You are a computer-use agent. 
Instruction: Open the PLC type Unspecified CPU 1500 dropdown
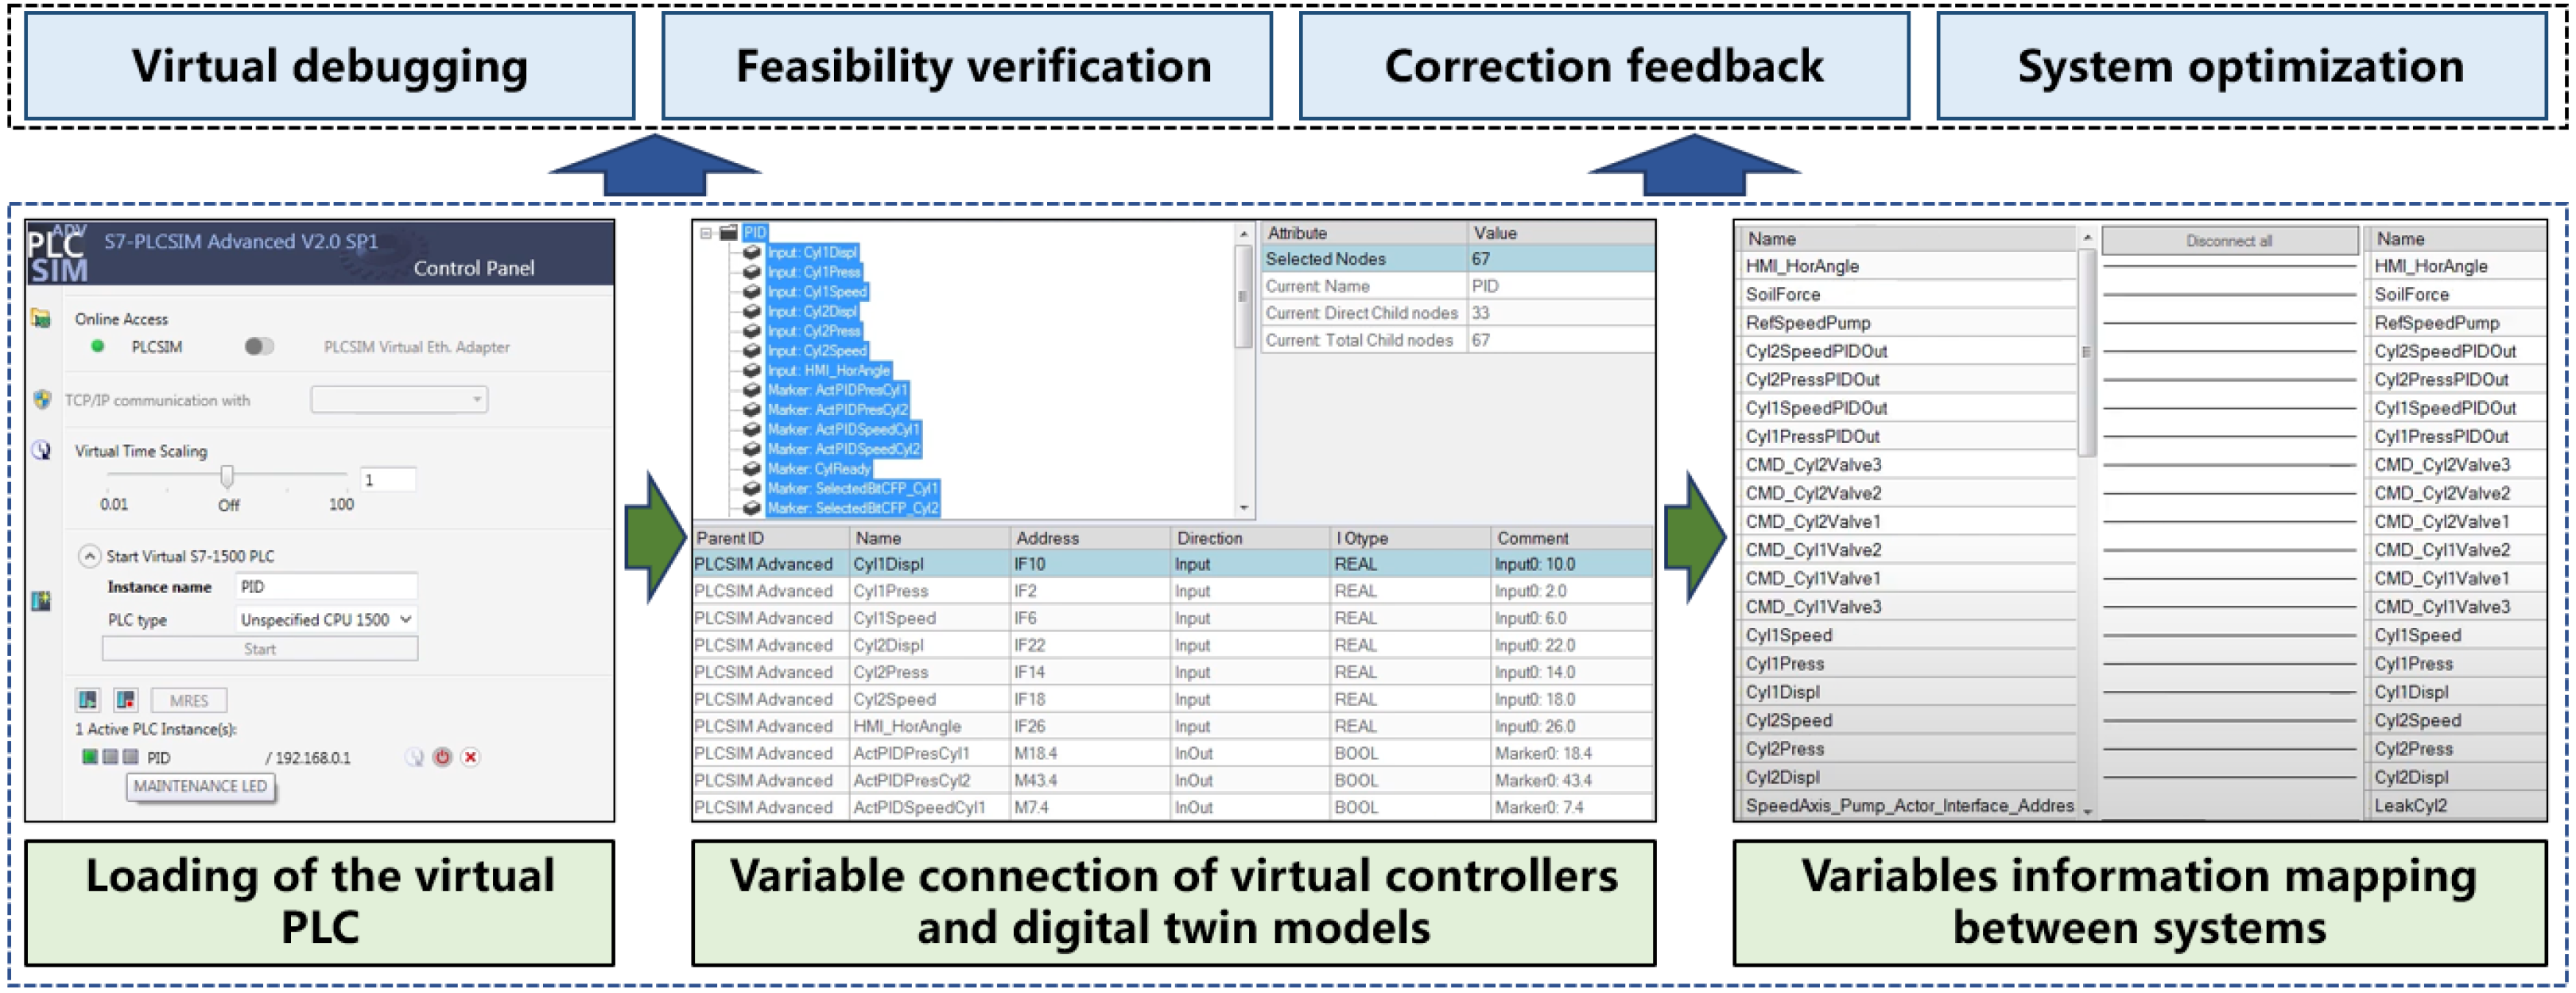tap(326, 619)
